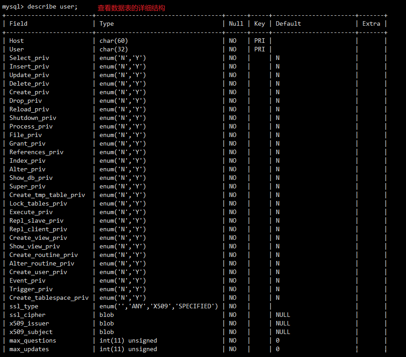Click the red Chinese annotation text
This screenshot has width=406, height=357.
point(131,8)
